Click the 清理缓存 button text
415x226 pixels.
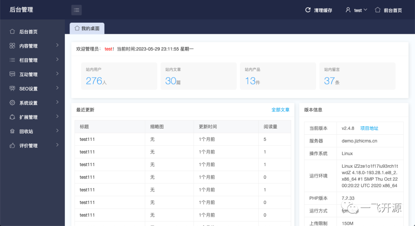pos(323,10)
